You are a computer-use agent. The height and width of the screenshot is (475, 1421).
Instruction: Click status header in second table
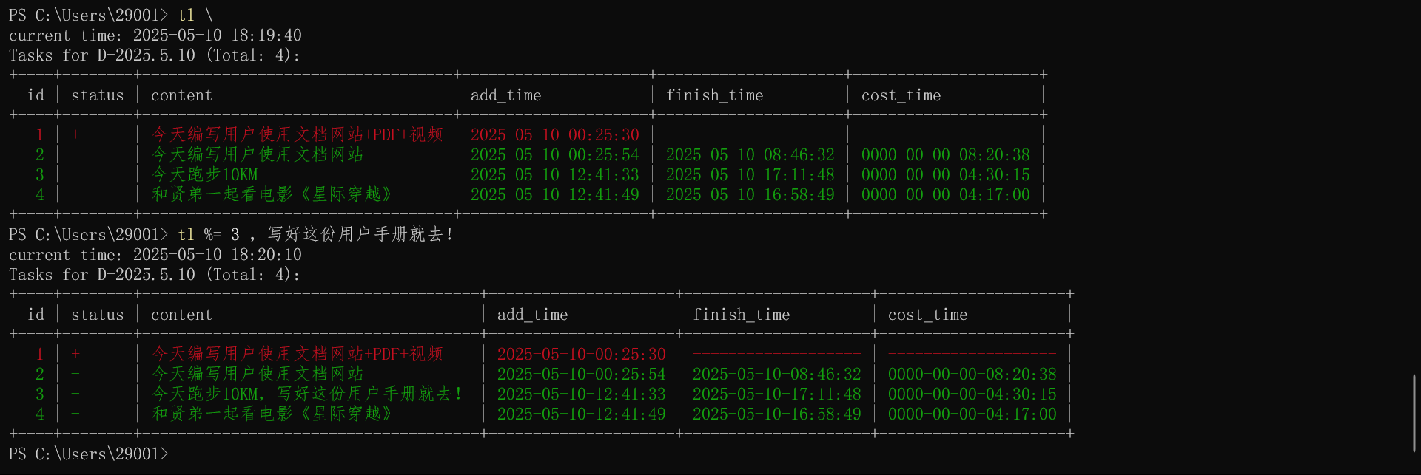point(98,315)
